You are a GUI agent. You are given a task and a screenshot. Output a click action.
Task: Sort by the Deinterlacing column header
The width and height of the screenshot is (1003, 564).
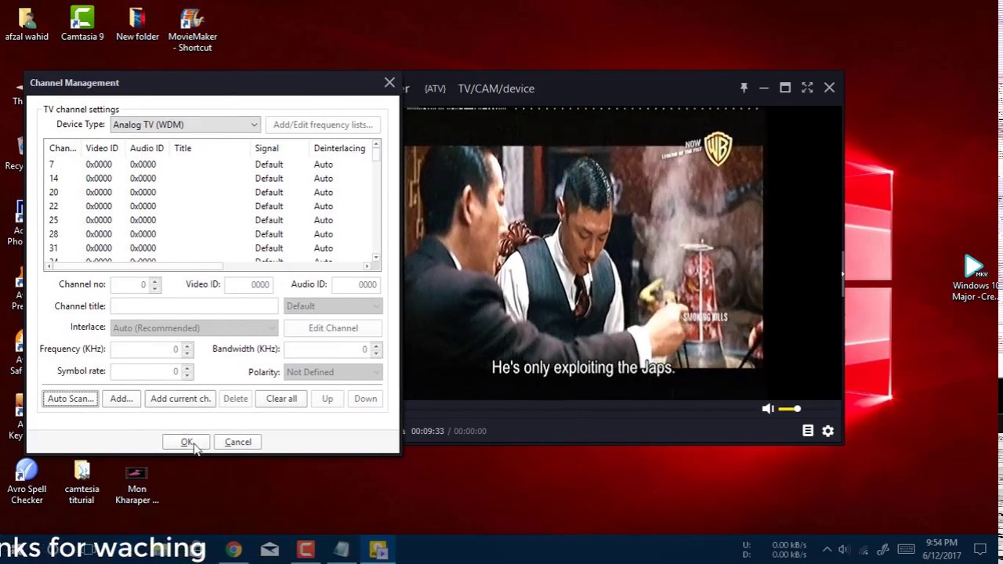(x=340, y=148)
